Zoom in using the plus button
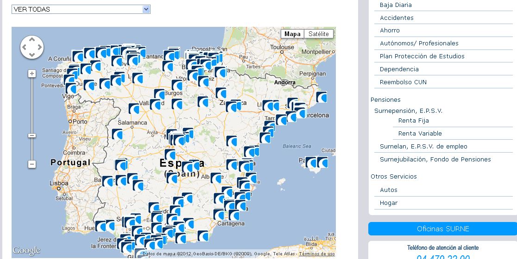The width and height of the screenshot is (517, 259). [32, 74]
